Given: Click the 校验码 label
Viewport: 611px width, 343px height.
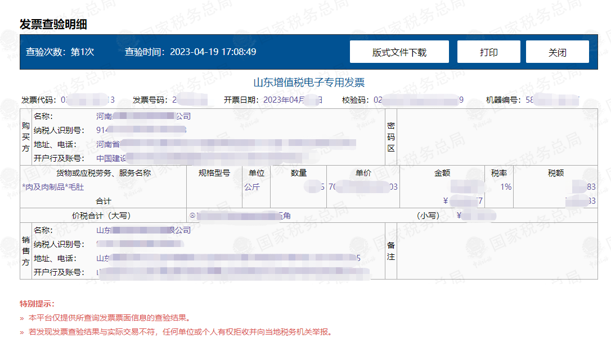Looking at the screenshot, I should click(x=356, y=100).
